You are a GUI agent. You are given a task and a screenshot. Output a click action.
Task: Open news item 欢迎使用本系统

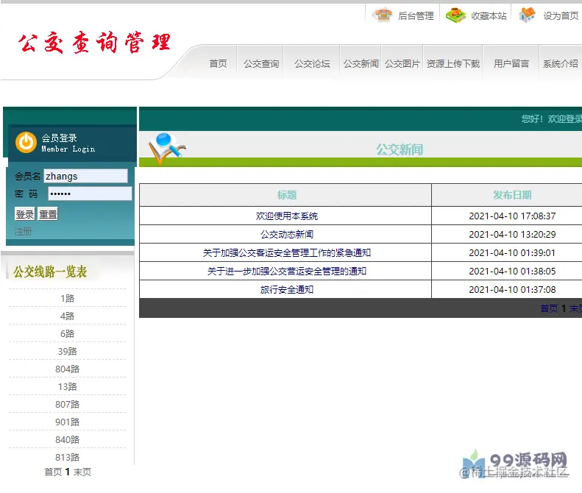286,216
